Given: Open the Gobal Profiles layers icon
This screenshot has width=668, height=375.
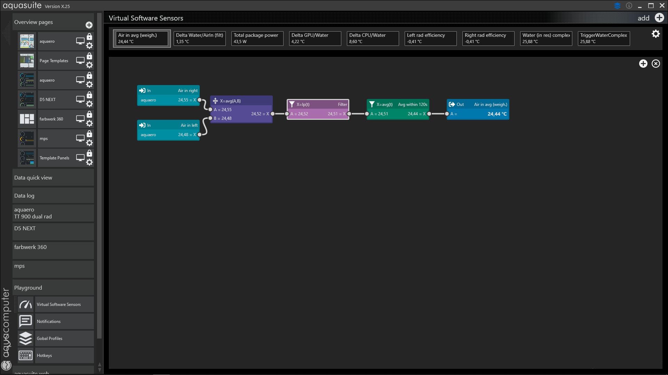Looking at the screenshot, I should click(26, 339).
